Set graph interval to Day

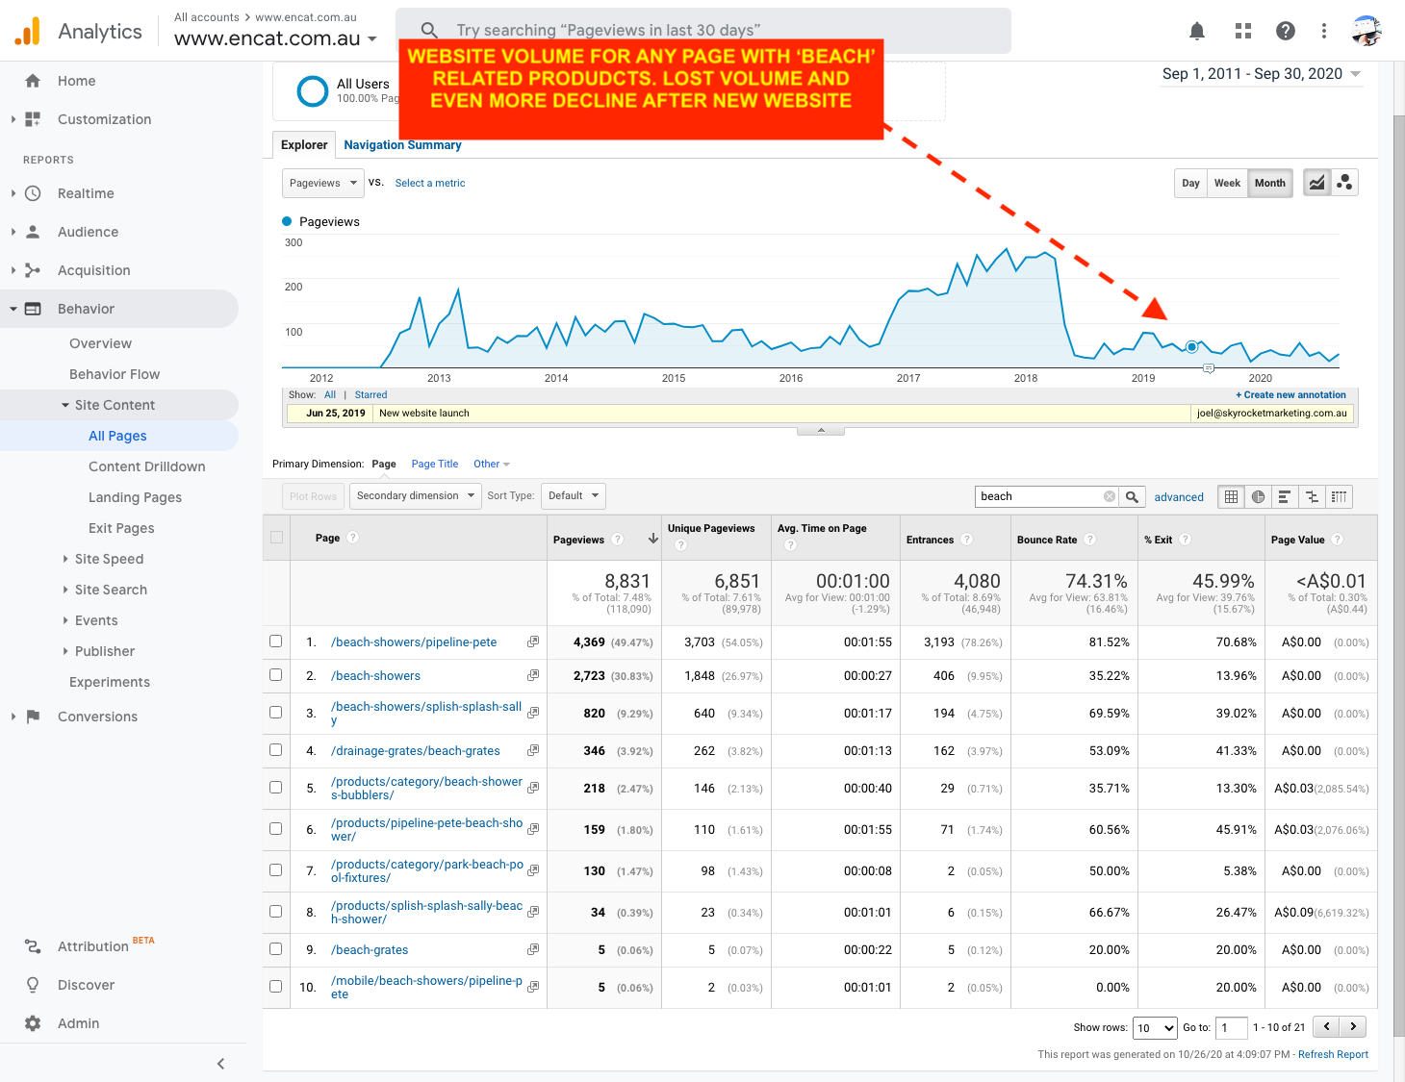point(1190,183)
